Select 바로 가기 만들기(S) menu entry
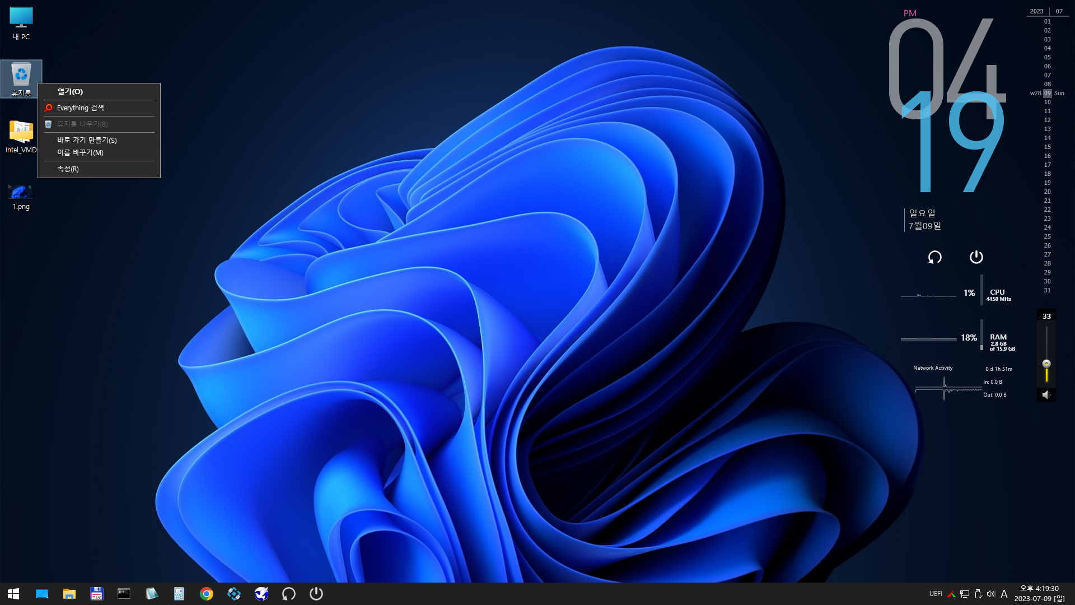Viewport: 1075px width, 605px height. 99,140
